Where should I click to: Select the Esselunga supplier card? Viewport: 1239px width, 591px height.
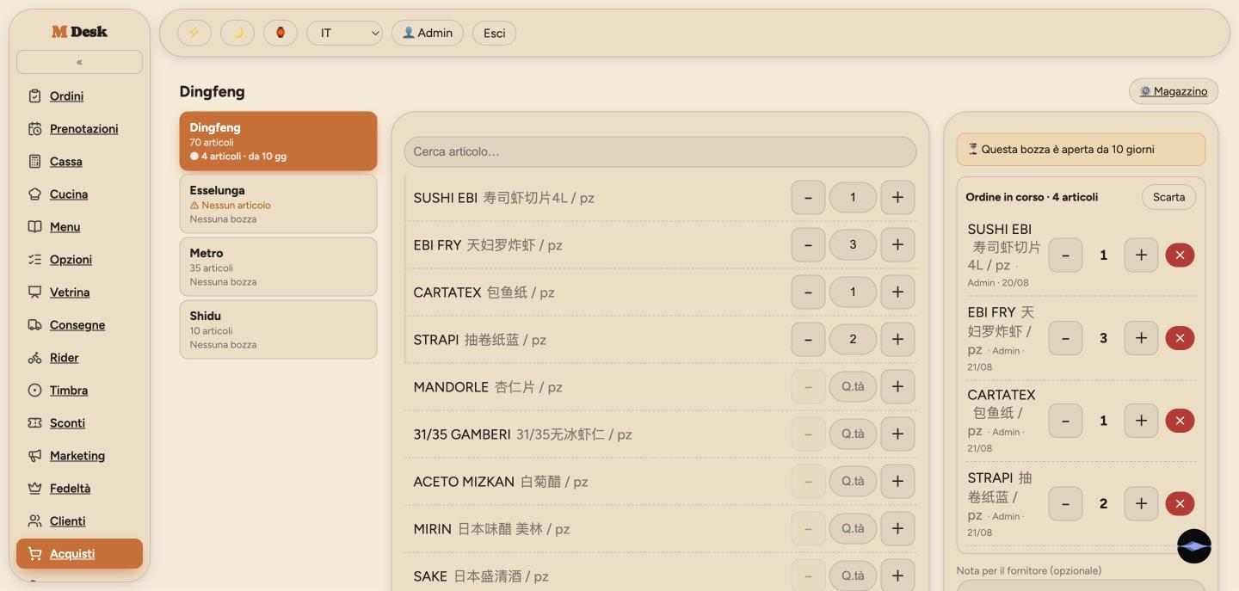[278, 204]
